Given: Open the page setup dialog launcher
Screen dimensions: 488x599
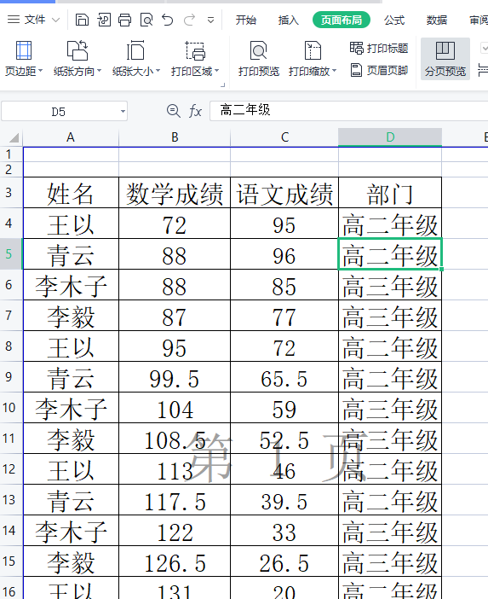Looking at the screenshot, I should [222, 84].
